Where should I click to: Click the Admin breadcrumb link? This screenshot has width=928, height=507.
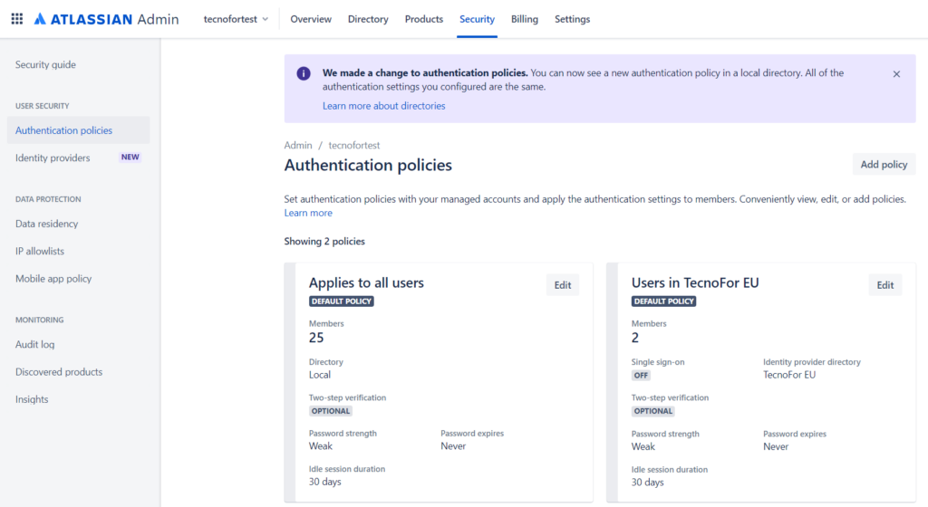(x=297, y=145)
